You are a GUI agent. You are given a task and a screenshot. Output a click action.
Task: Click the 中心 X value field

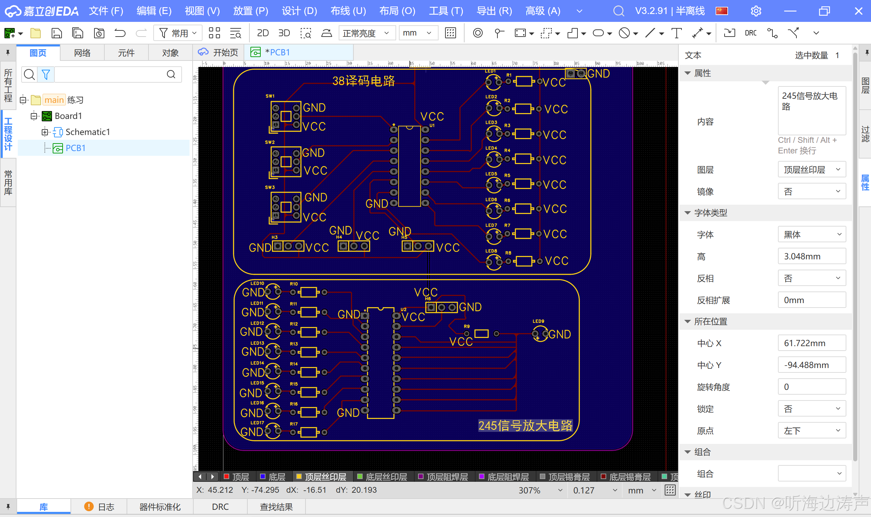pyautogui.click(x=811, y=343)
